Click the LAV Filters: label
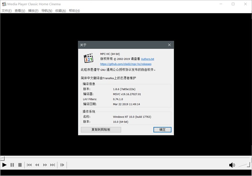 coord(90,99)
